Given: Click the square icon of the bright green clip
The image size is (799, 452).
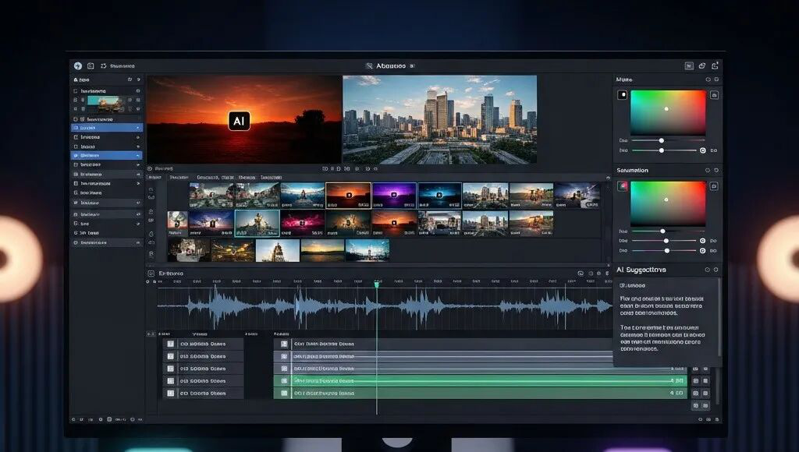Looking at the screenshot, I should click(x=284, y=381).
